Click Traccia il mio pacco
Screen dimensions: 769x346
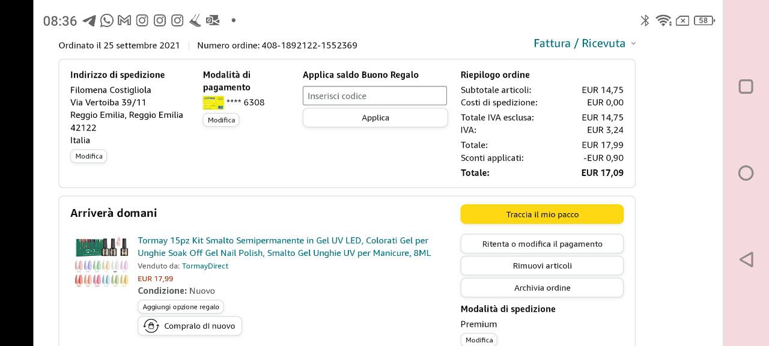pos(542,214)
